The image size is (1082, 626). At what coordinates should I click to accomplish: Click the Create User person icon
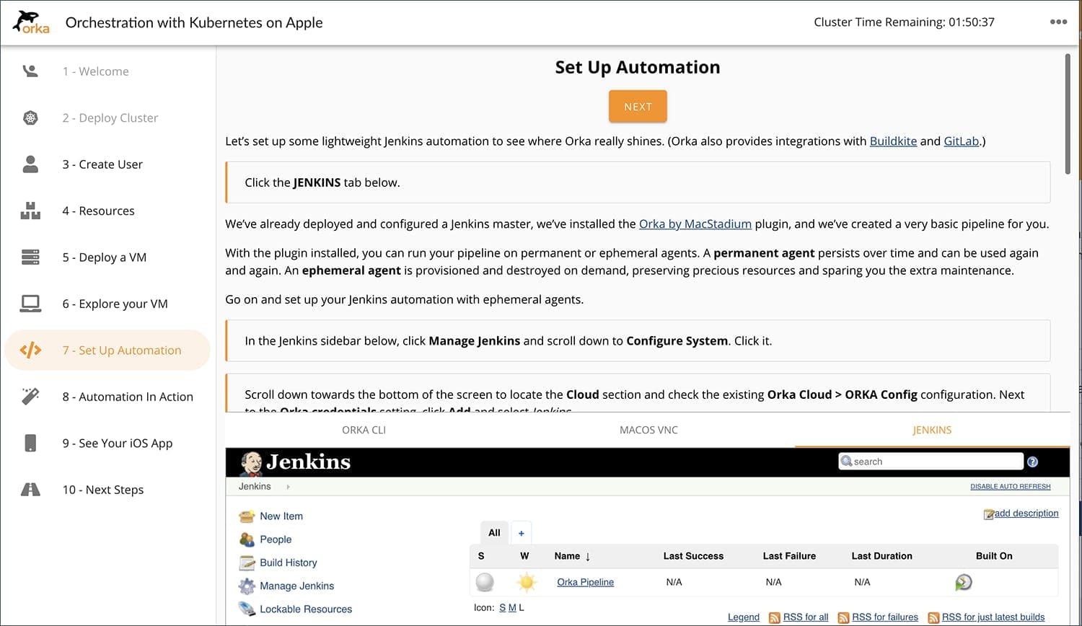point(30,164)
